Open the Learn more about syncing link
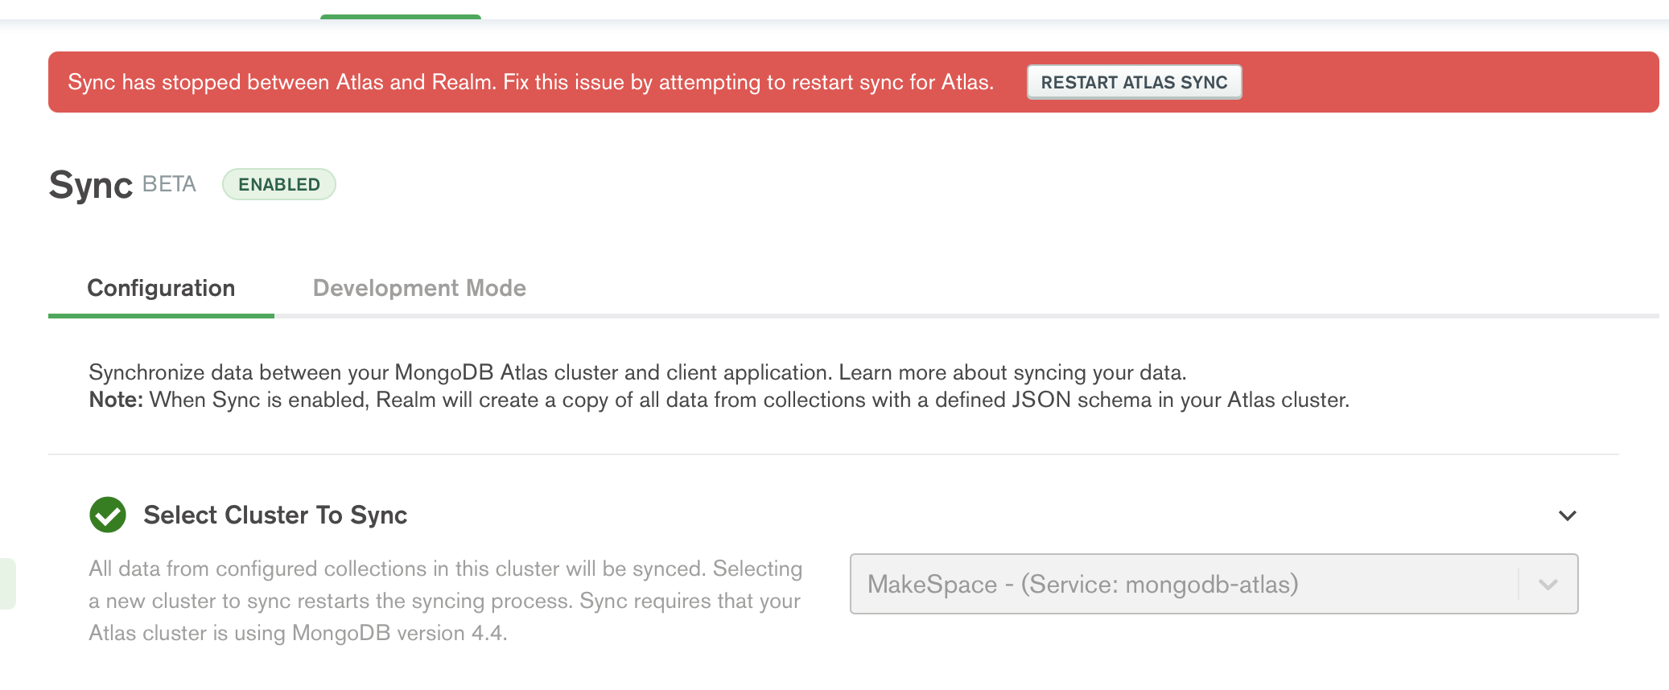 (x=1012, y=372)
